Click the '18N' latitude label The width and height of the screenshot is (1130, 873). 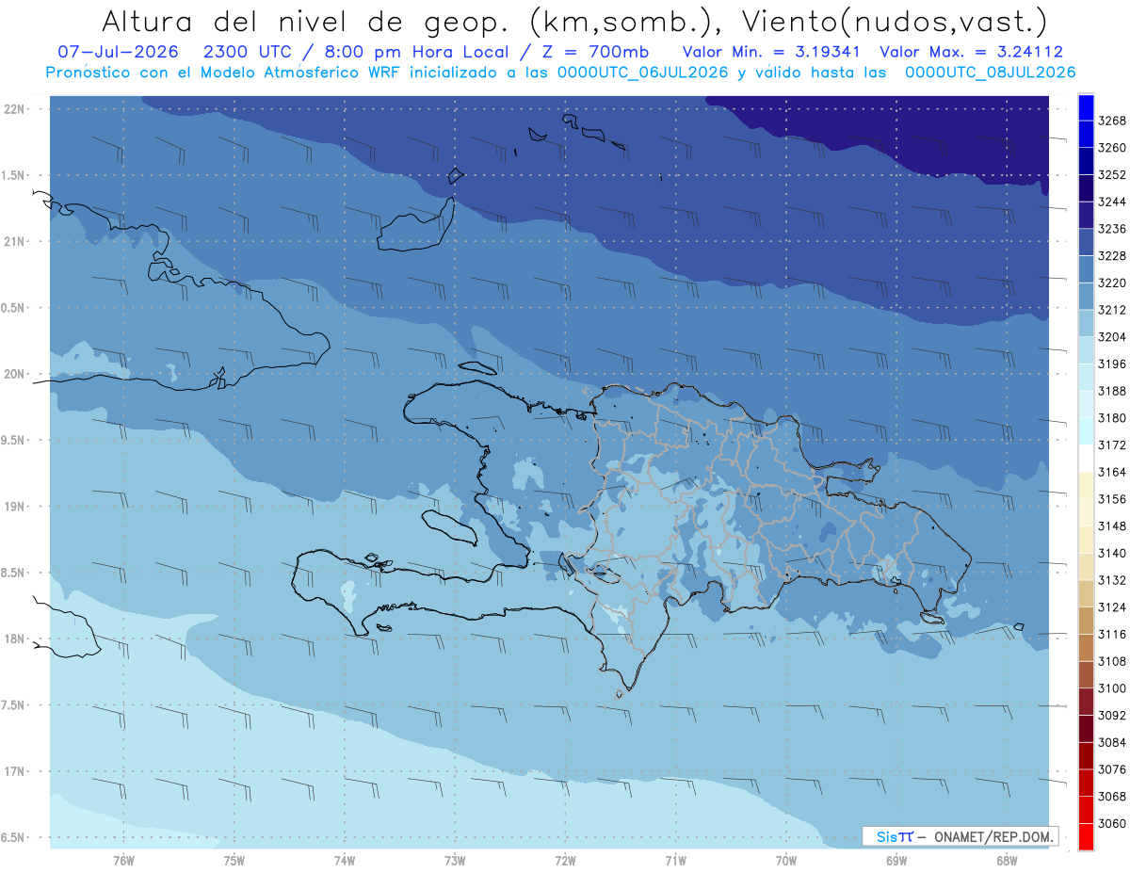coord(13,639)
